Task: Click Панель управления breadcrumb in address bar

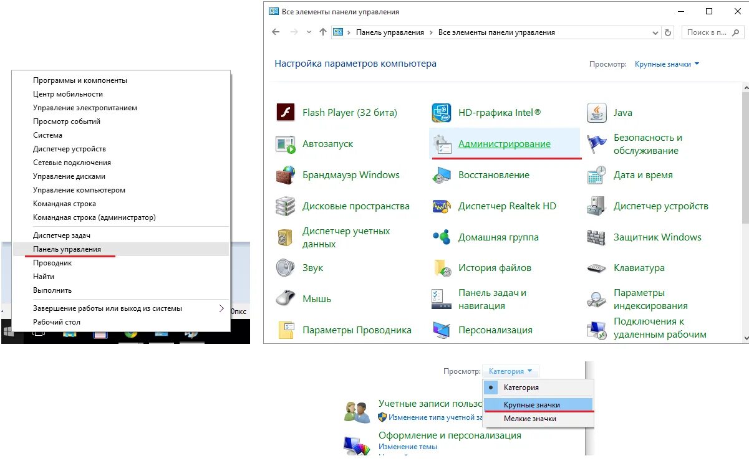Action: 390,32
